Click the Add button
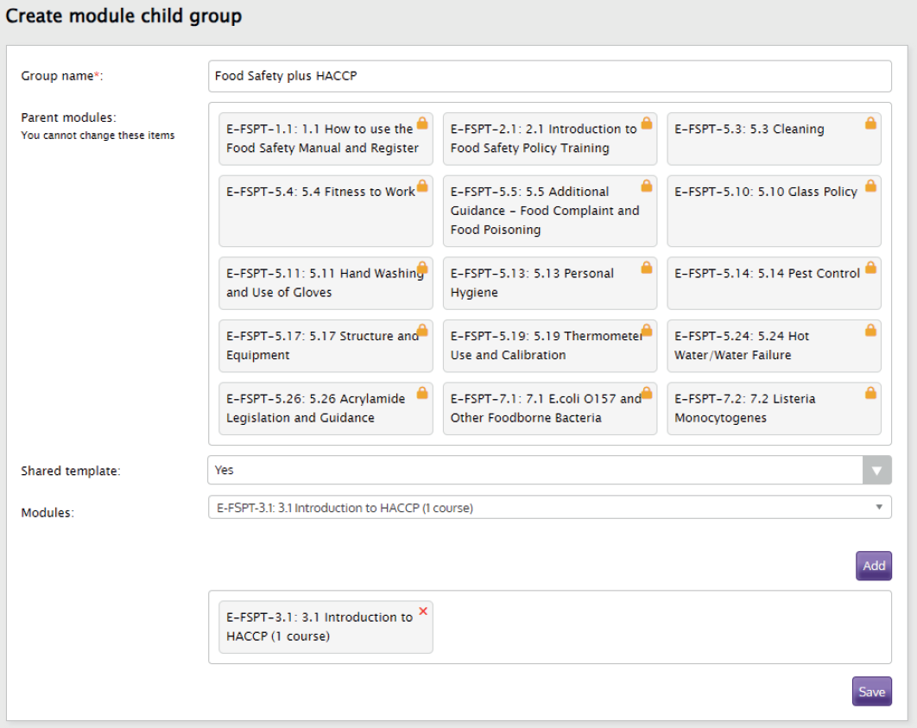The height and width of the screenshot is (728, 917). [873, 566]
